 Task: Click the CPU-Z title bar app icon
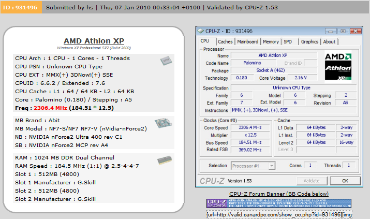click(x=201, y=31)
